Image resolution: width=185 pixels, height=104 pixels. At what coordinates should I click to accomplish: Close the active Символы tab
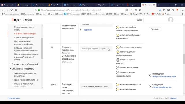(x=154, y=5)
